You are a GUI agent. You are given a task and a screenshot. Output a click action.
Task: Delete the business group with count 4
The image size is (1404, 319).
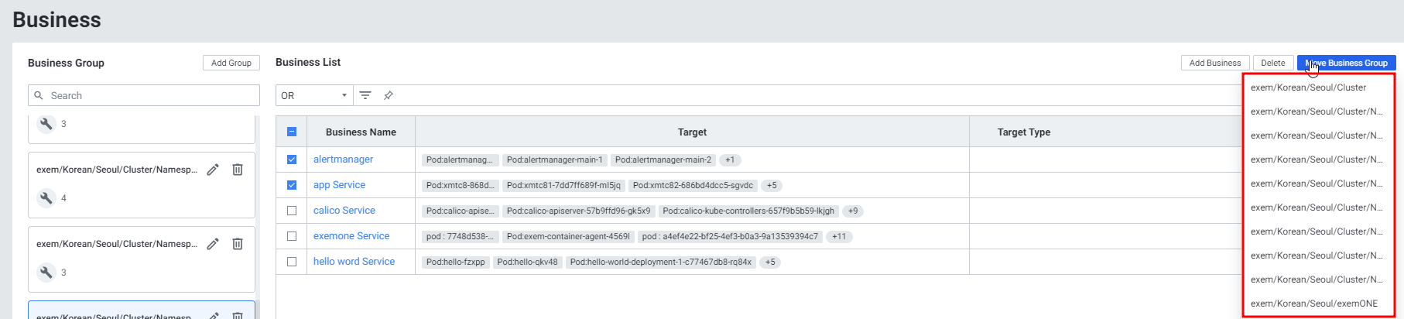point(238,170)
